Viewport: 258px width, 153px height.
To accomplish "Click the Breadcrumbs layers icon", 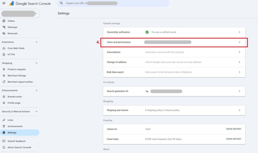I will [x=4, y=97].
